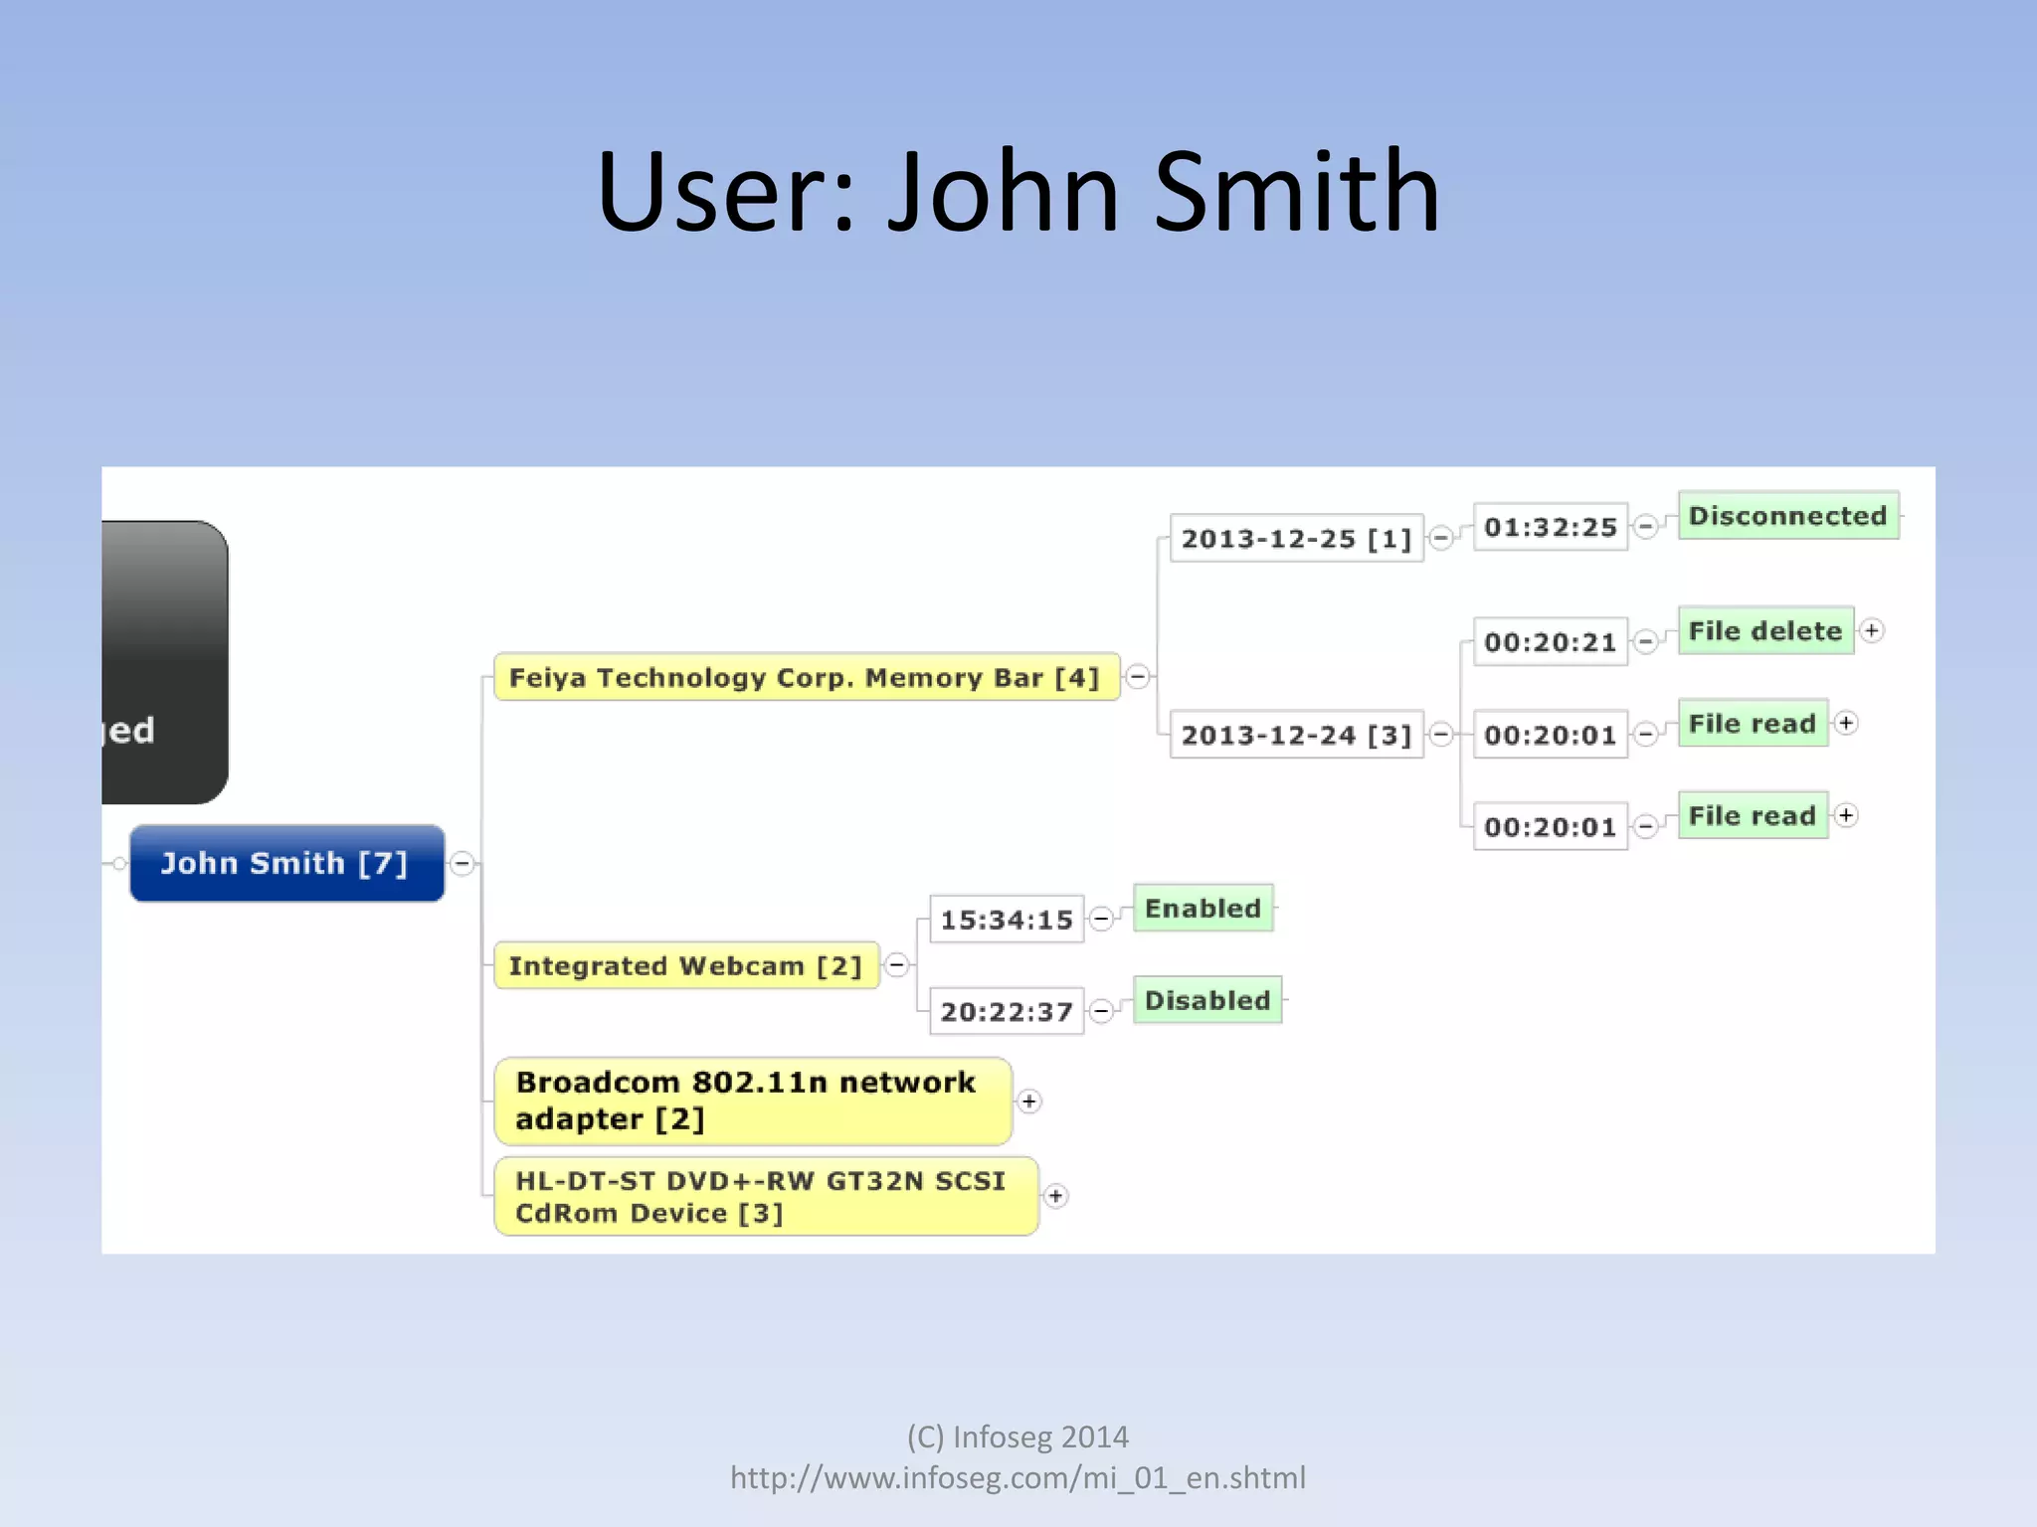The width and height of the screenshot is (2037, 1527).
Task: Click the 2013-12-25 [1] date node
Action: [1297, 538]
